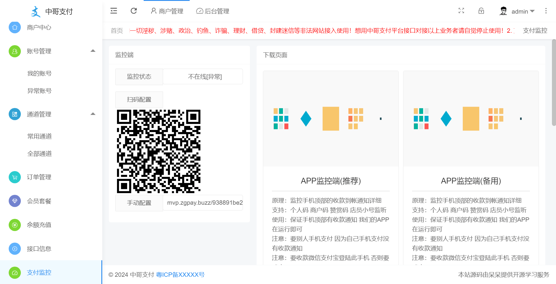Open 我的账号 submenu item

pos(39,74)
